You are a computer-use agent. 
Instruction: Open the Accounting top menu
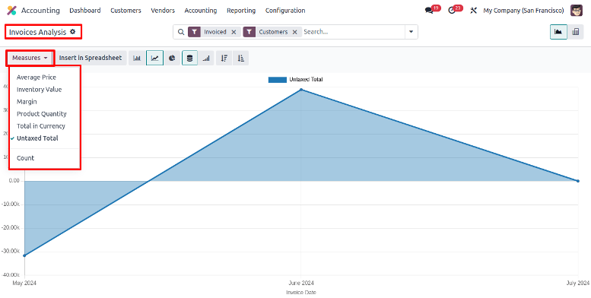tap(201, 11)
